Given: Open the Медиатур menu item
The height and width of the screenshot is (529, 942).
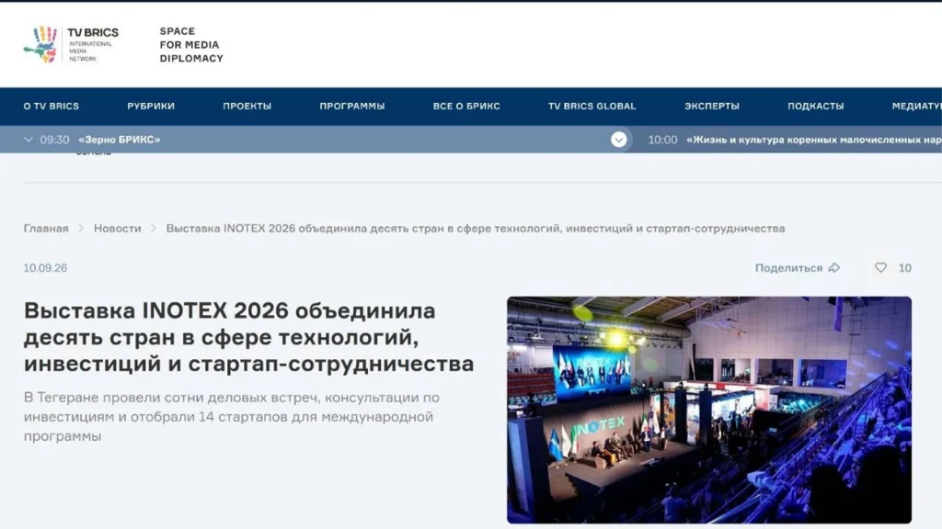Looking at the screenshot, I should click(x=917, y=107).
